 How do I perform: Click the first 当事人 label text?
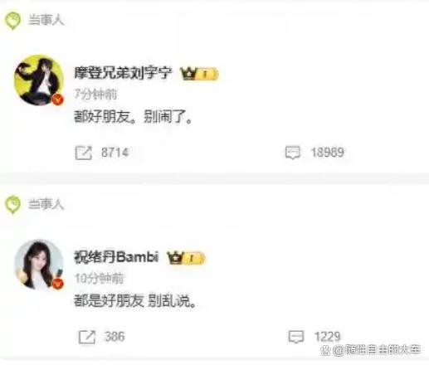(x=46, y=20)
